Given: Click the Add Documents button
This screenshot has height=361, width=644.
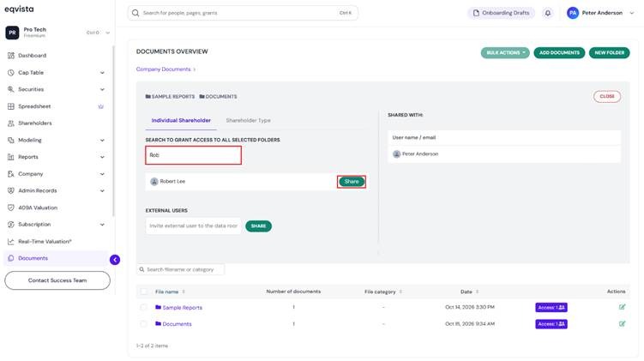Looking at the screenshot, I should tap(559, 52).
